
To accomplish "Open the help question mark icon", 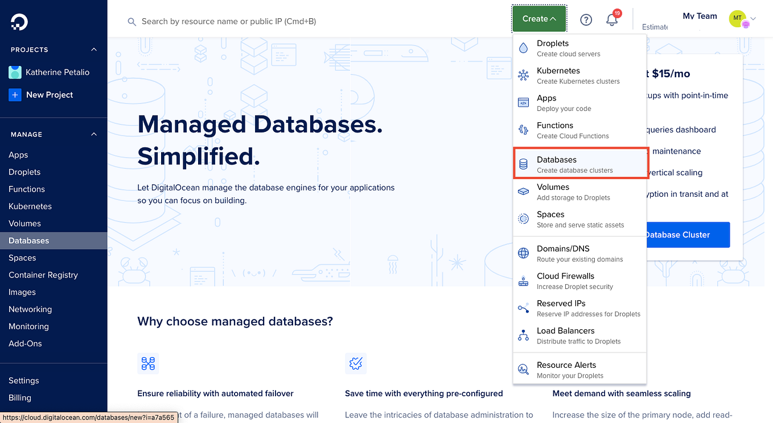I will click(586, 20).
